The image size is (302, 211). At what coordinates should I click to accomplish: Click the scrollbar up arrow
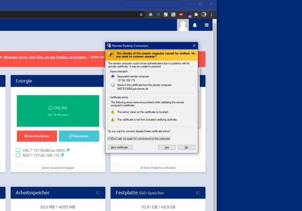[x=215, y=21]
